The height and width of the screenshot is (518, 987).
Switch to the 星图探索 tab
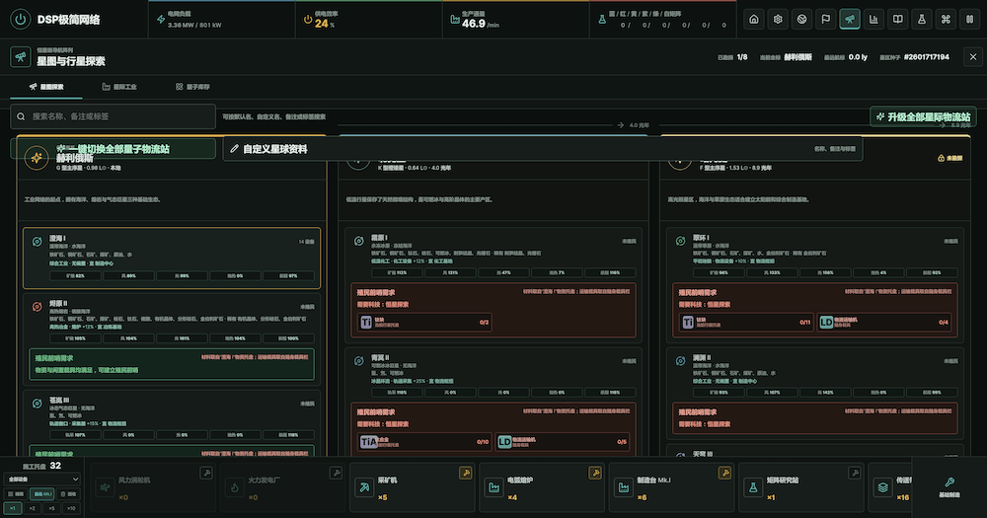coord(46,87)
